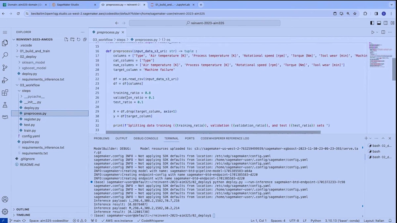Split the editor to the right
This screenshot has height=223, width=397.
click(x=383, y=32)
